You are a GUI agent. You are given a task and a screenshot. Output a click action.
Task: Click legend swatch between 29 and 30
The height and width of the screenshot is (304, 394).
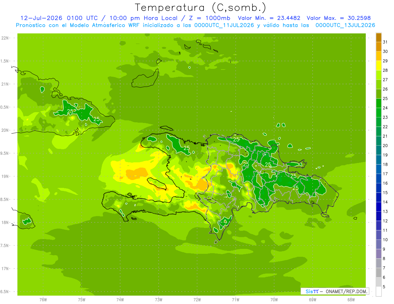point(379,56)
